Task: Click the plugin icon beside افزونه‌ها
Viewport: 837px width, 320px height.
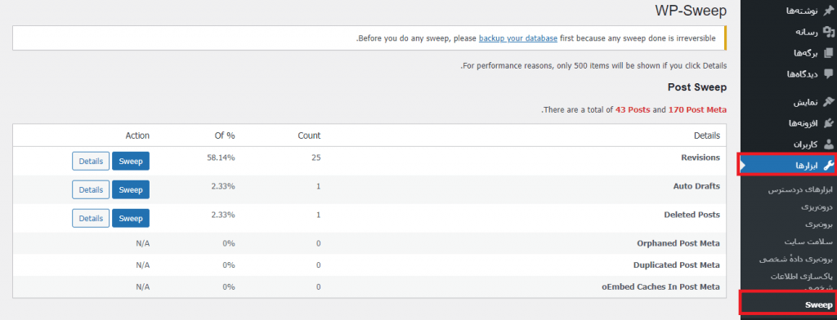Action: pyautogui.click(x=828, y=123)
